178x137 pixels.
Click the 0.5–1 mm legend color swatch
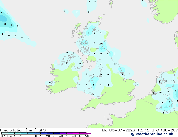pyautogui.click(x=11, y=133)
